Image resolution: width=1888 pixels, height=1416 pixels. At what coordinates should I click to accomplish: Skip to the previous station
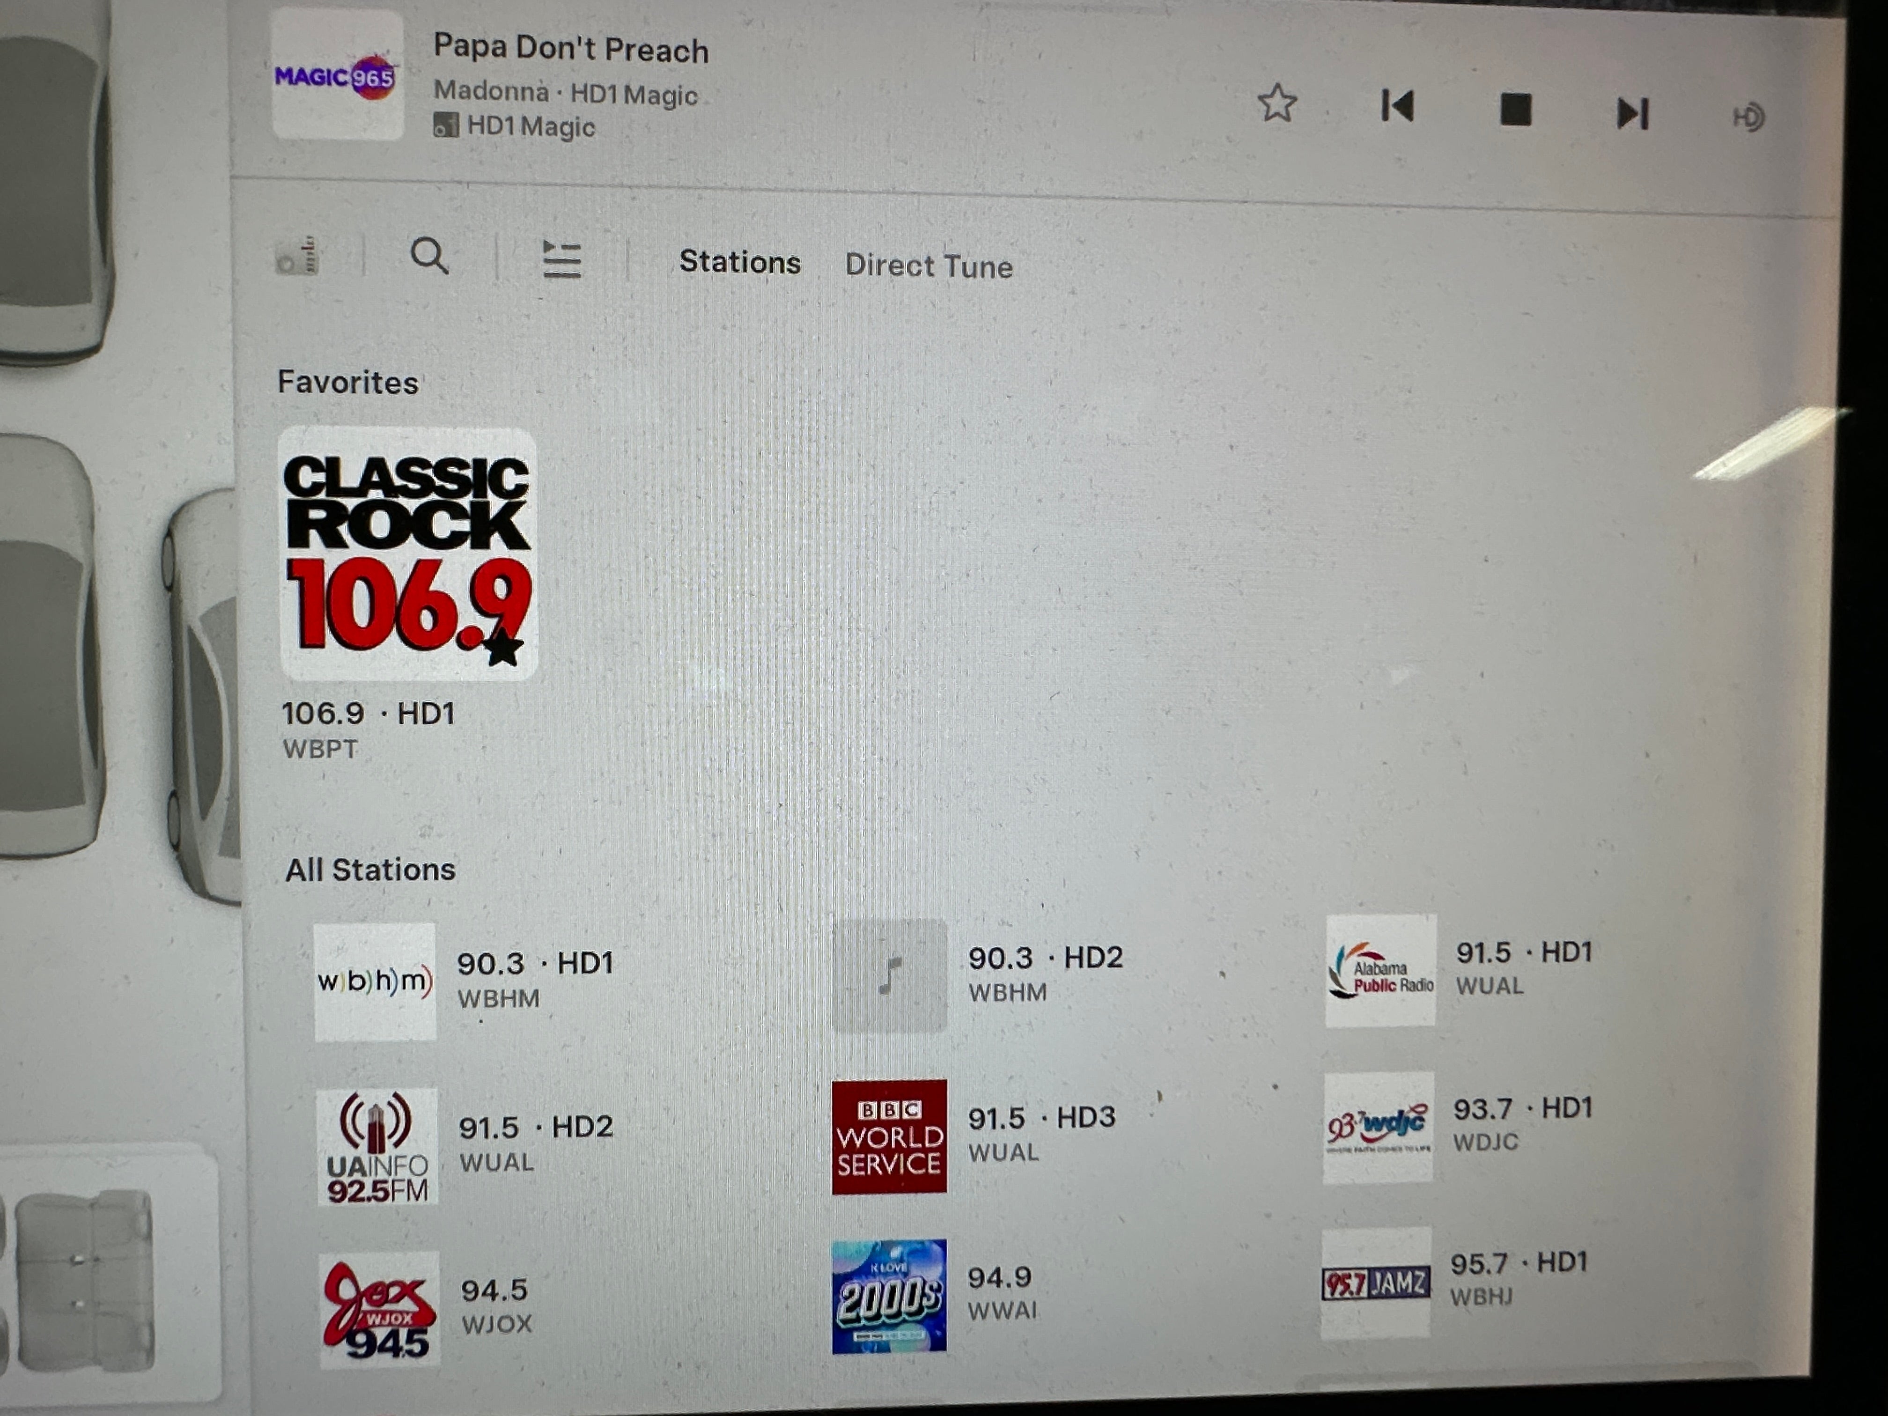(1397, 107)
